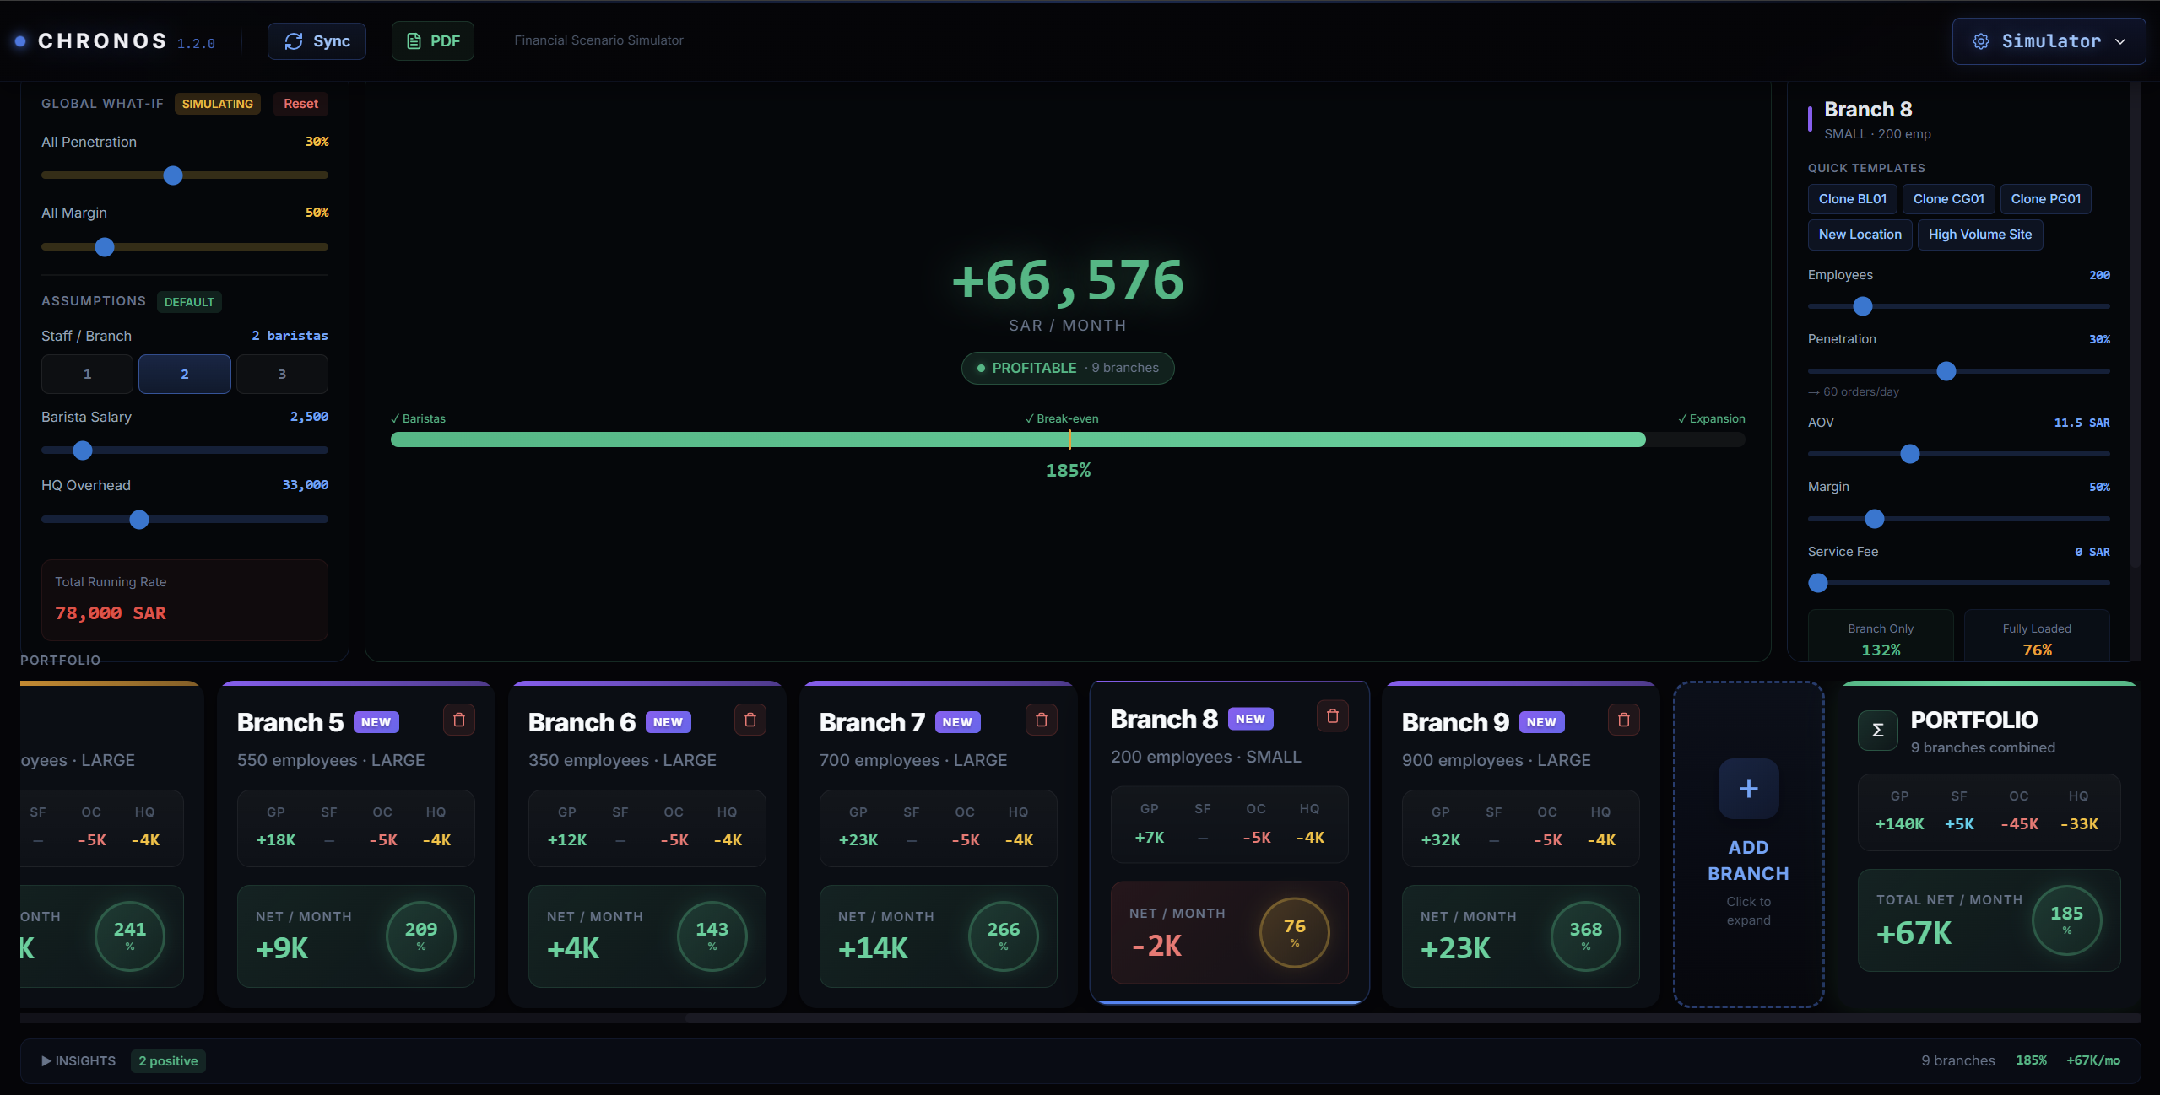The image size is (2160, 1095).
Task: Click the Sync refresh icon
Action: tap(294, 40)
